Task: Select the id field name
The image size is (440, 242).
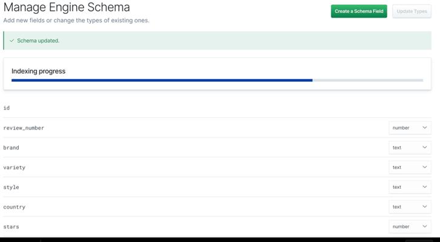Action: click(7, 108)
